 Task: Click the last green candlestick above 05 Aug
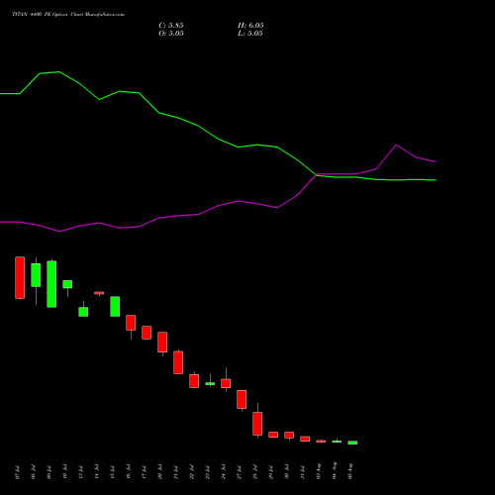point(352,443)
